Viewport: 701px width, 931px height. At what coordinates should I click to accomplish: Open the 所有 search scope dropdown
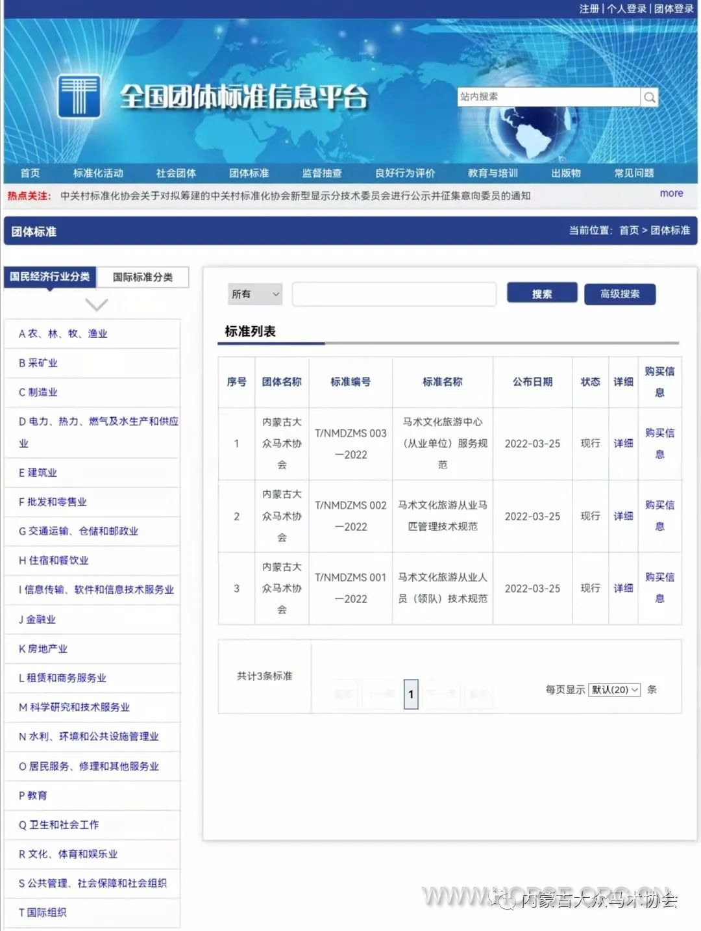click(x=255, y=294)
